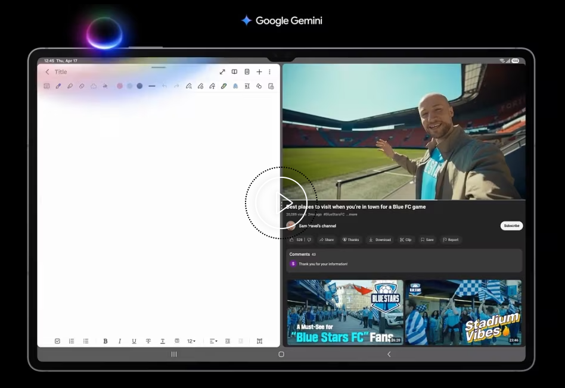Open the font size 12 dropdown
Screen dimensions: 565x388
pyautogui.click(x=191, y=341)
